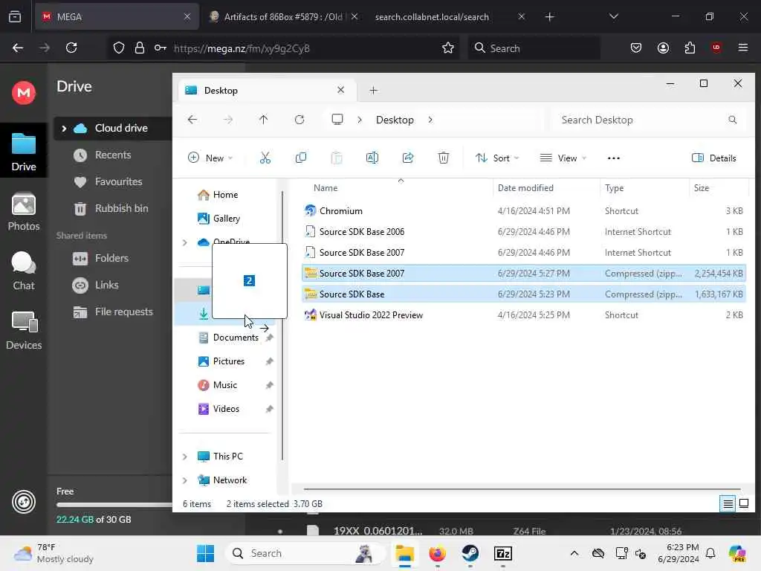Bookmark this page with the star icon
This screenshot has height=571, width=761.
tap(448, 48)
